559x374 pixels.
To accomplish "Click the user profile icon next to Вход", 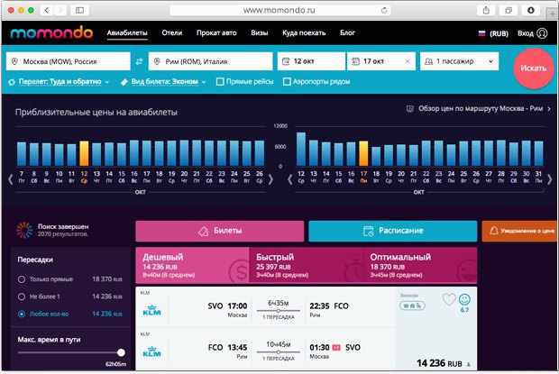I will tap(542, 33).
